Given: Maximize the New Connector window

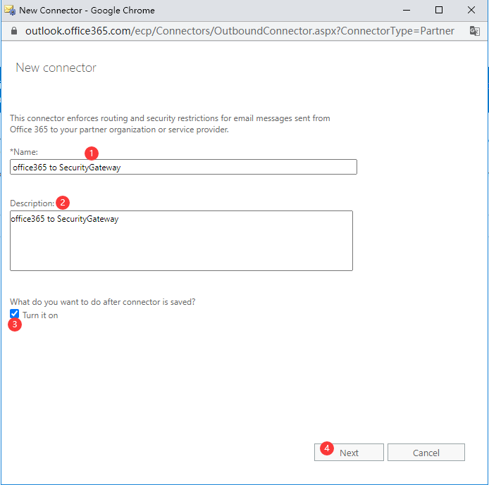Looking at the screenshot, I should click(x=438, y=11).
